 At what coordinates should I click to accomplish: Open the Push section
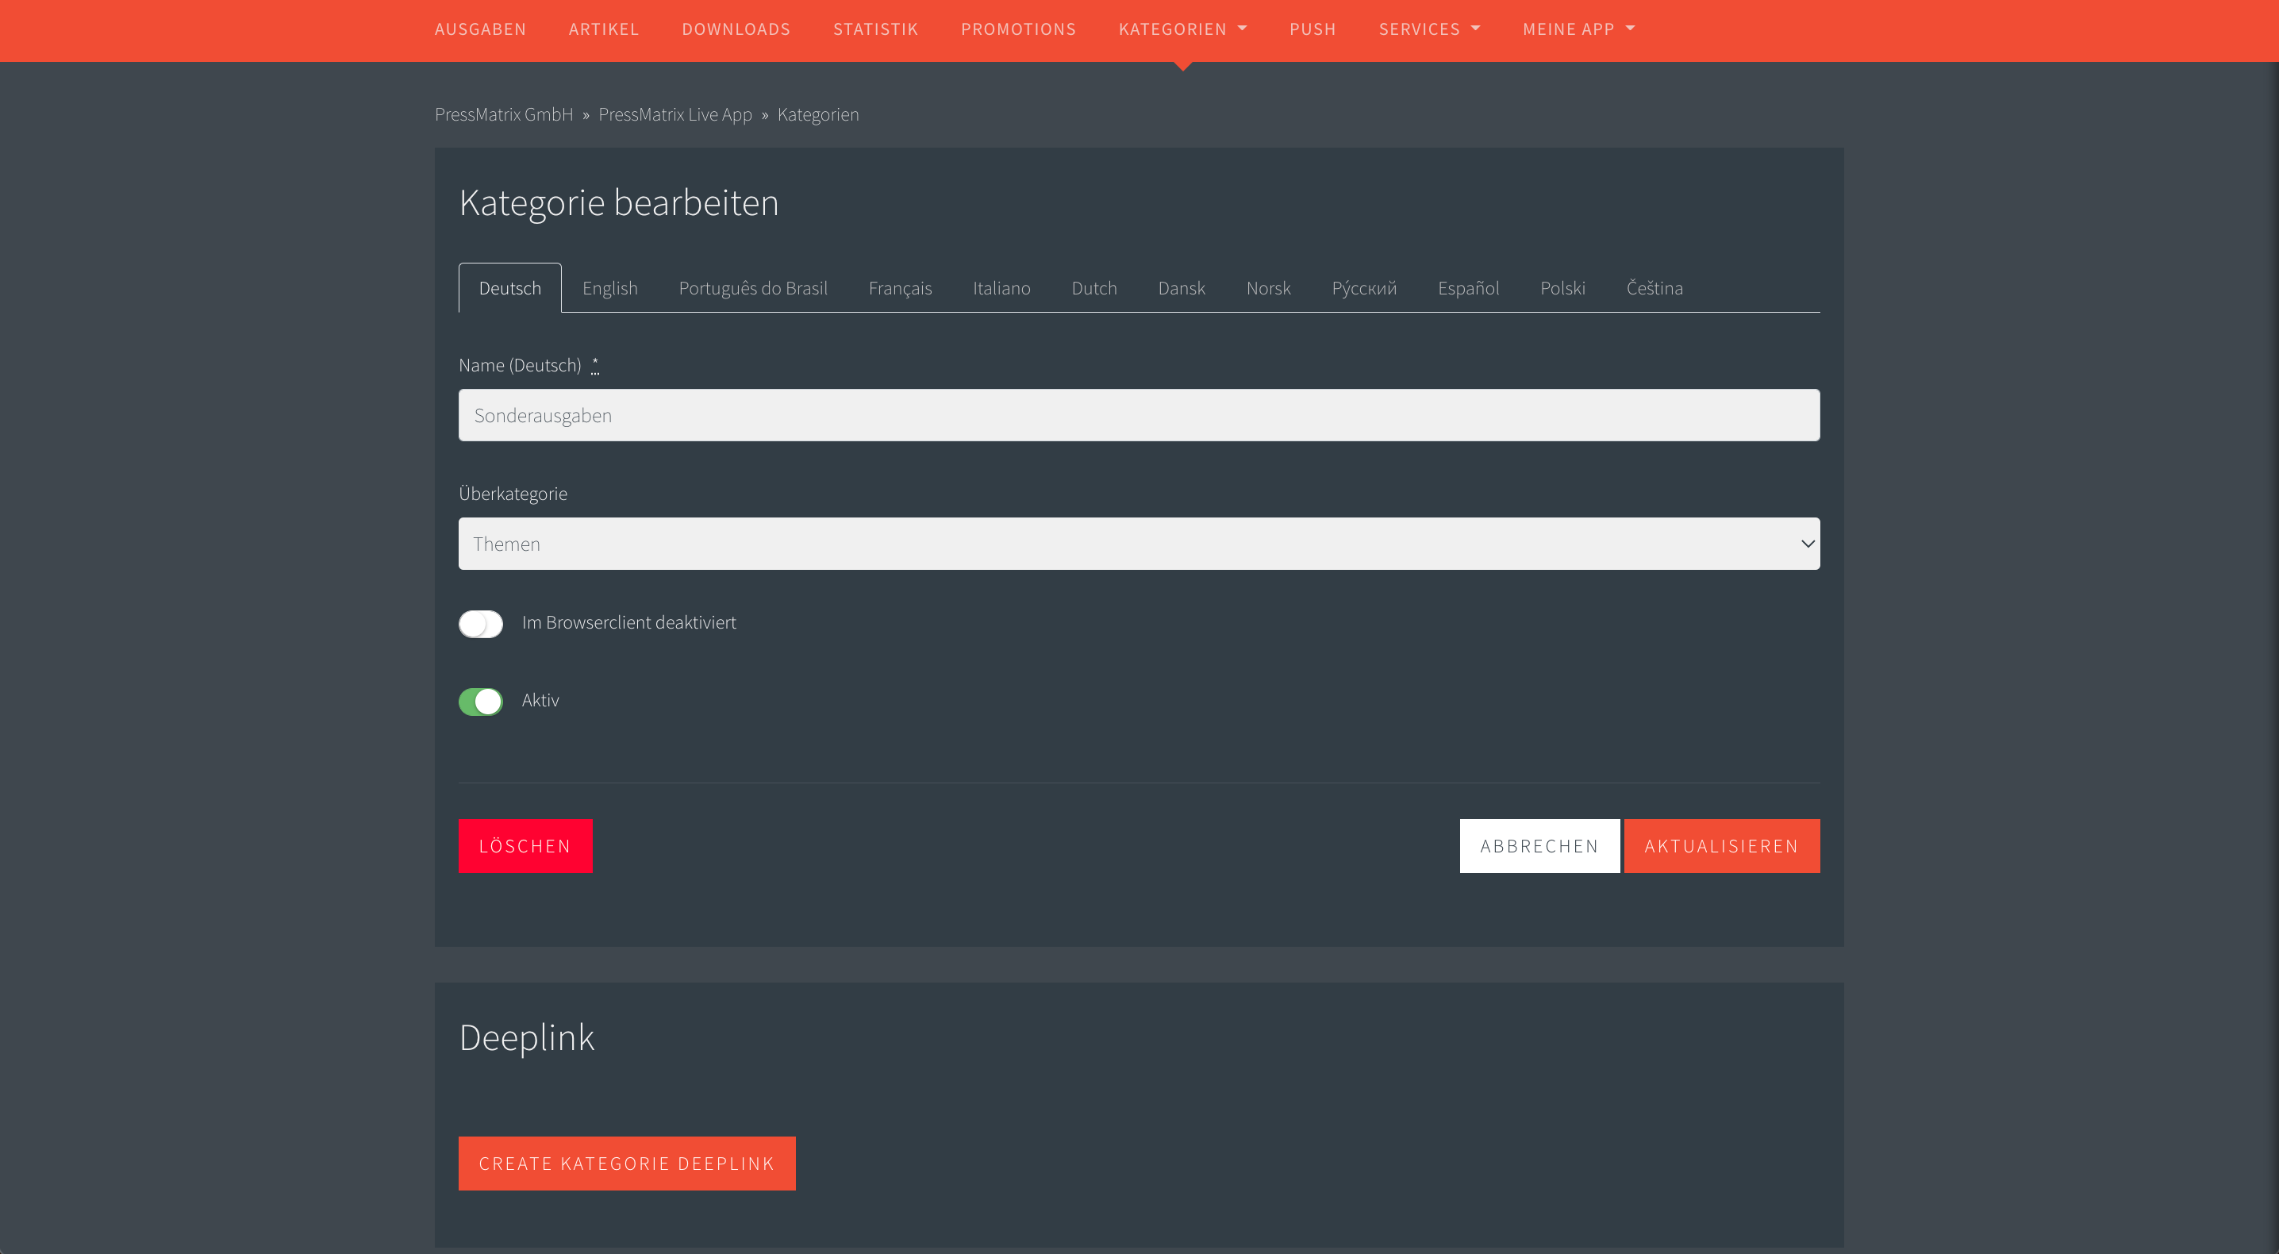(1313, 29)
